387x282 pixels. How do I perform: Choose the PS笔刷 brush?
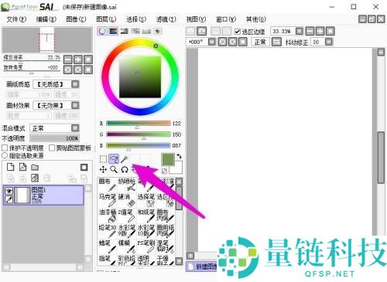pyautogui.click(x=146, y=246)
